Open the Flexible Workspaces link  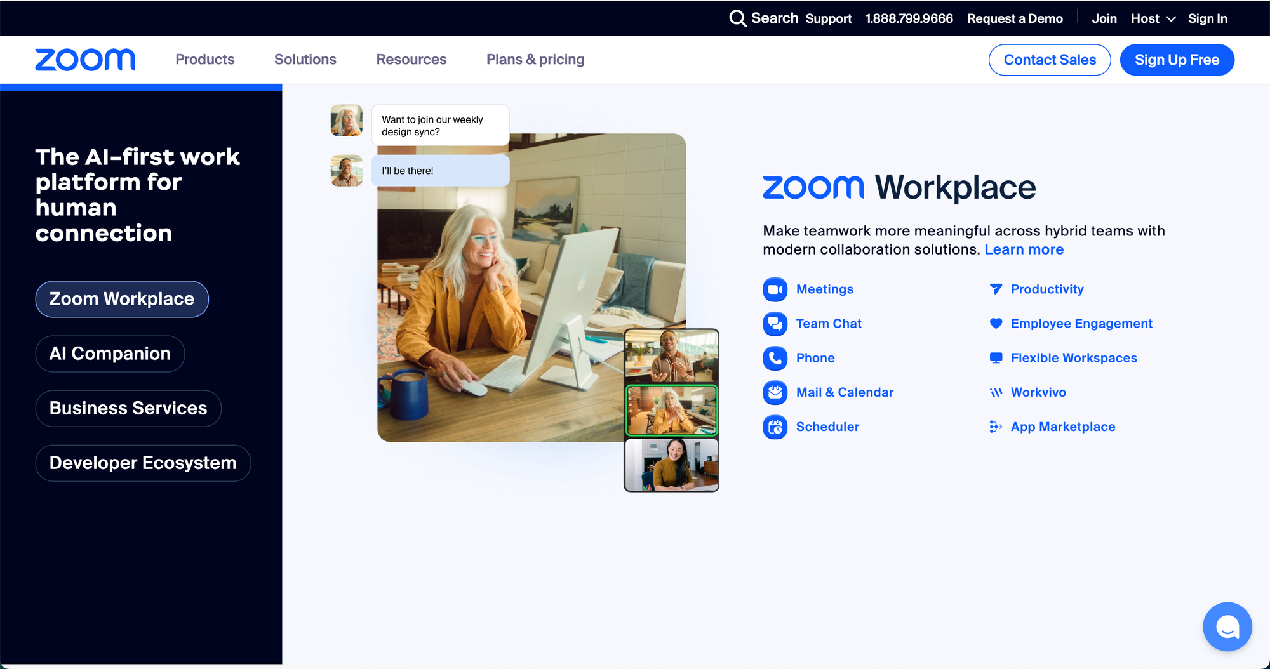tap(1074, 358)
